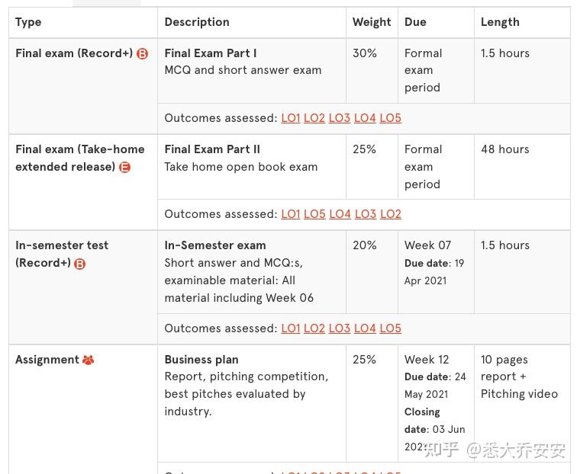
Task: Open LO1 link in Final Exam Part I outcomes
Action: tap(290, 118)
